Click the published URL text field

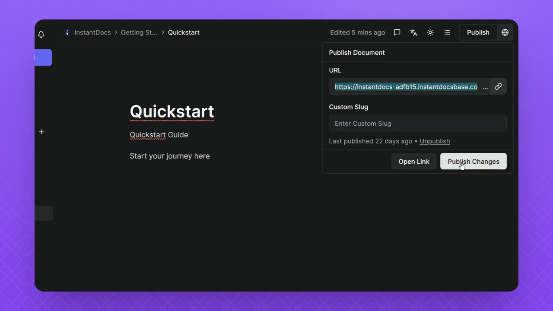[x=410, y=87]
